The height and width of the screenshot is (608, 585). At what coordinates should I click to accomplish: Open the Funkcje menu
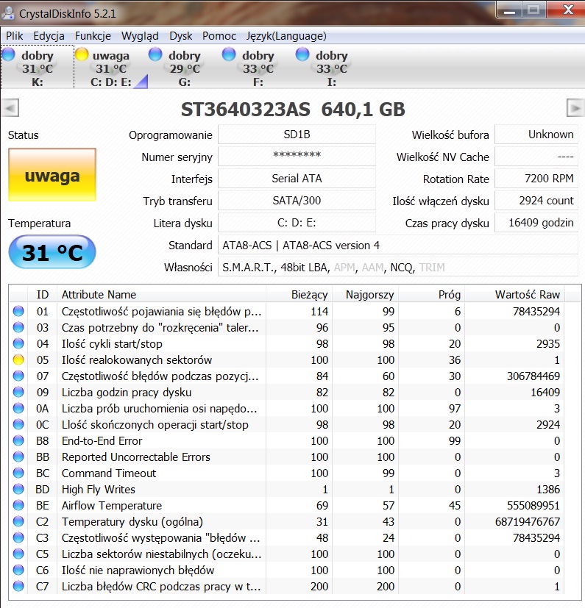[93, 36]
